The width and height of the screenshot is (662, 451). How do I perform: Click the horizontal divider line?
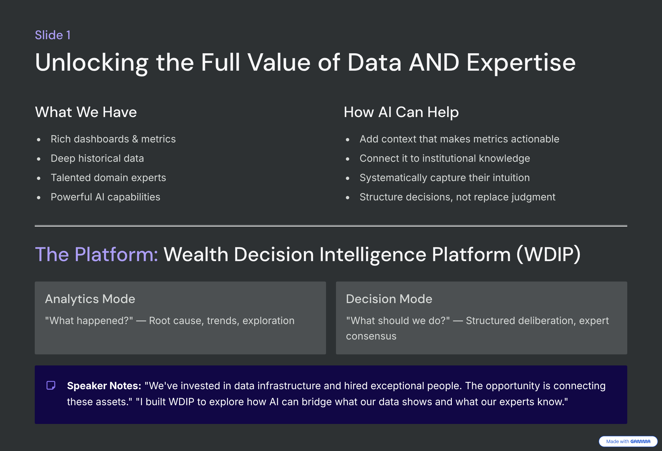click(331, 226)
